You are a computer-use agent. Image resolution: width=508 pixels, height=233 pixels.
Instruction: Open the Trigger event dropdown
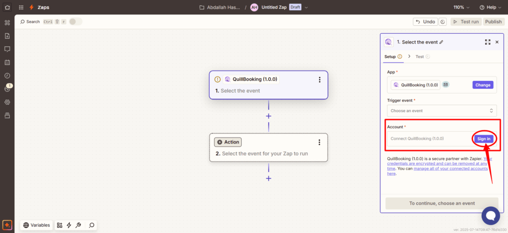[x=441, y=111]
